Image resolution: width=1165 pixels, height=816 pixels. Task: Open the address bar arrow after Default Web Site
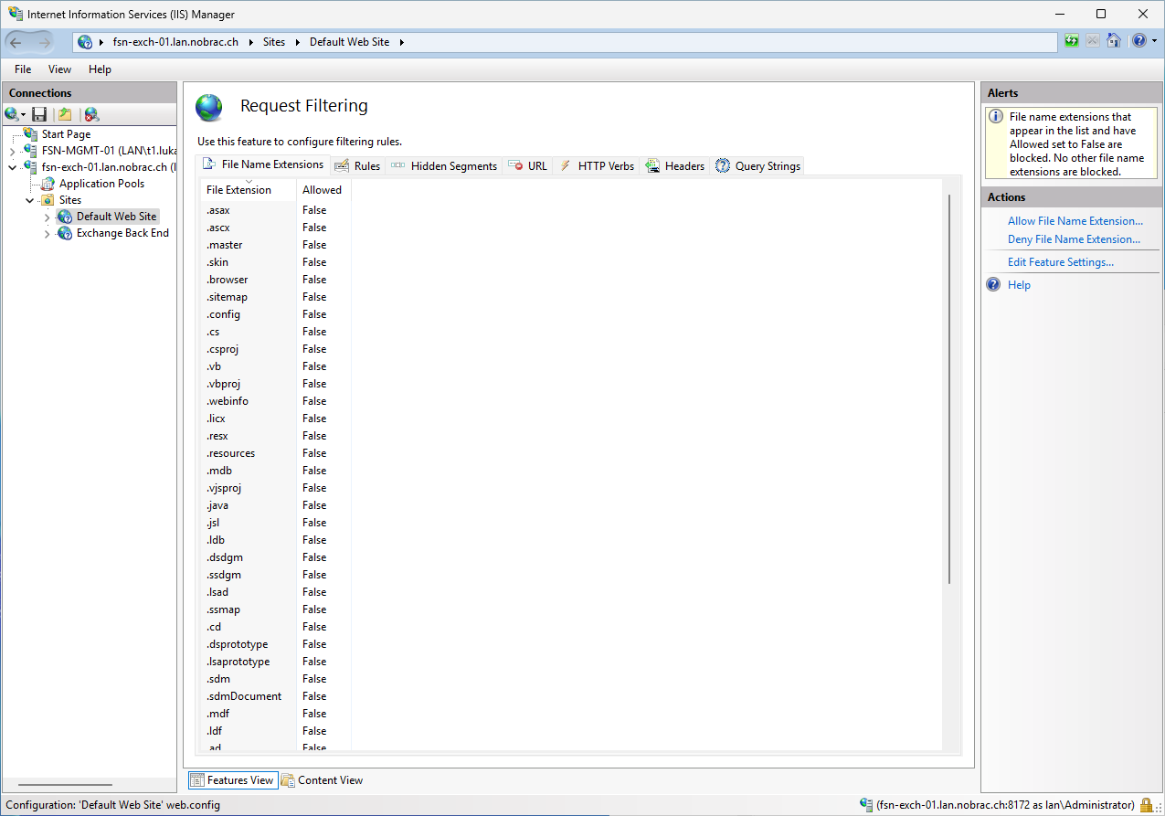click(x=400, y=42)
